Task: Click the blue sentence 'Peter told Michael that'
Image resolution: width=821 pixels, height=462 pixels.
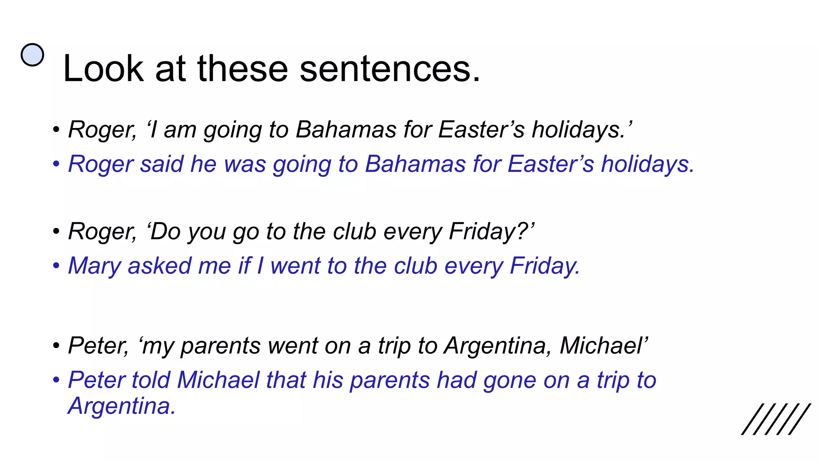Action: pyautogui.click(x=362, y=380)
